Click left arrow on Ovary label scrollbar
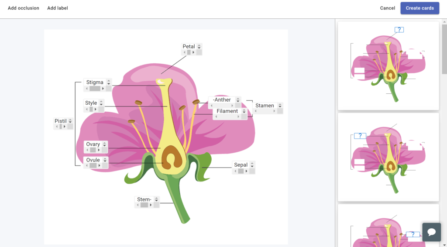 (x=87, y=150)
